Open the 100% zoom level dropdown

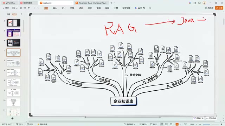(193, 124)
